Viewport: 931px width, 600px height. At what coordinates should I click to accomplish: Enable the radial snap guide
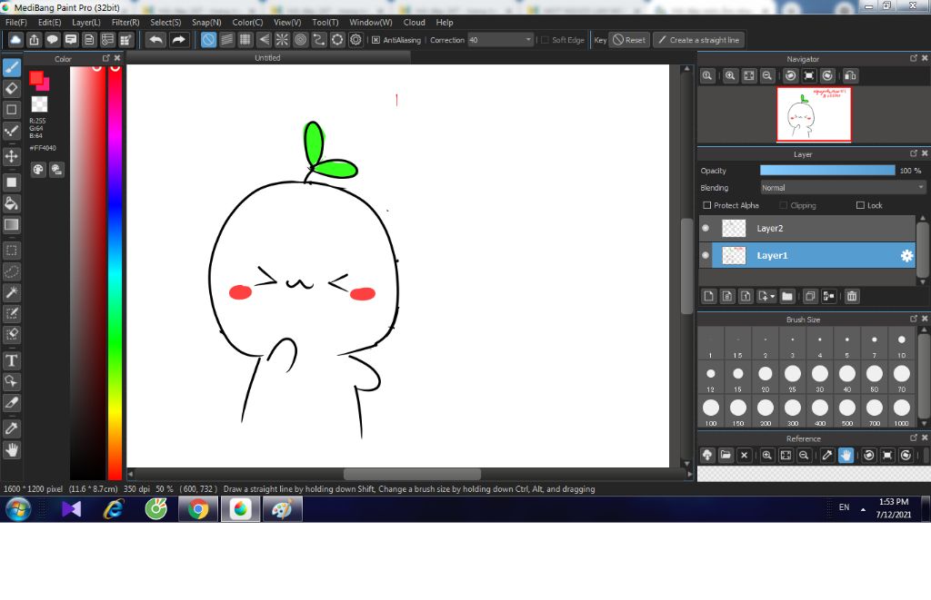(x=282, y=40)
